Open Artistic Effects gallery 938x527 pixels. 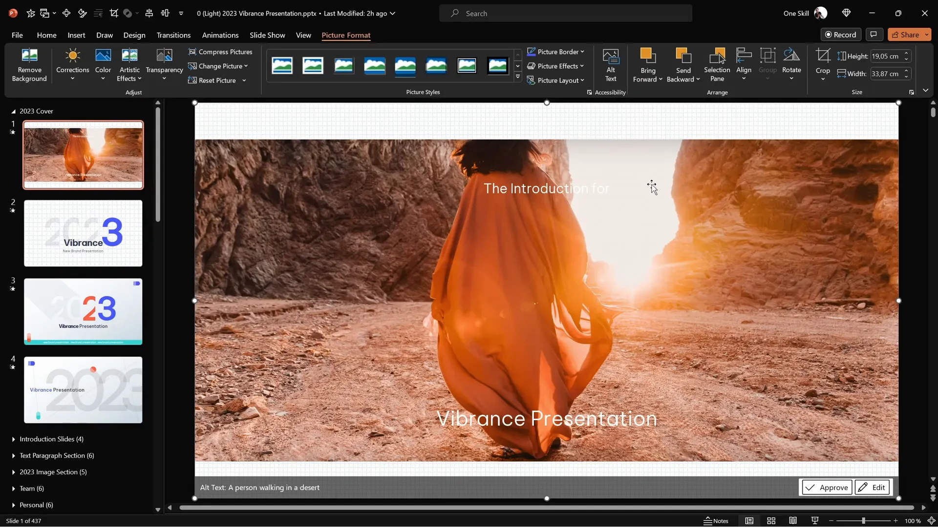(x=129, y=65)
